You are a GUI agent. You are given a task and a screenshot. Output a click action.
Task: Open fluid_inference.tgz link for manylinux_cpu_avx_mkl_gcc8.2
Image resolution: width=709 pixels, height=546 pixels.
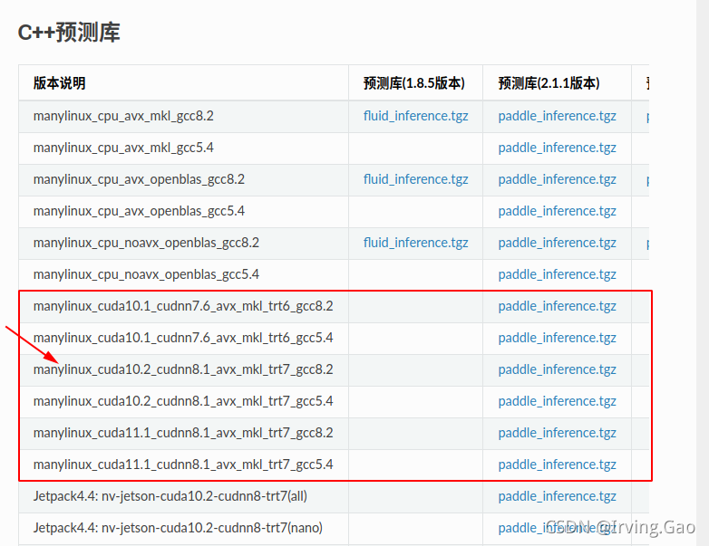coord(415,117)
